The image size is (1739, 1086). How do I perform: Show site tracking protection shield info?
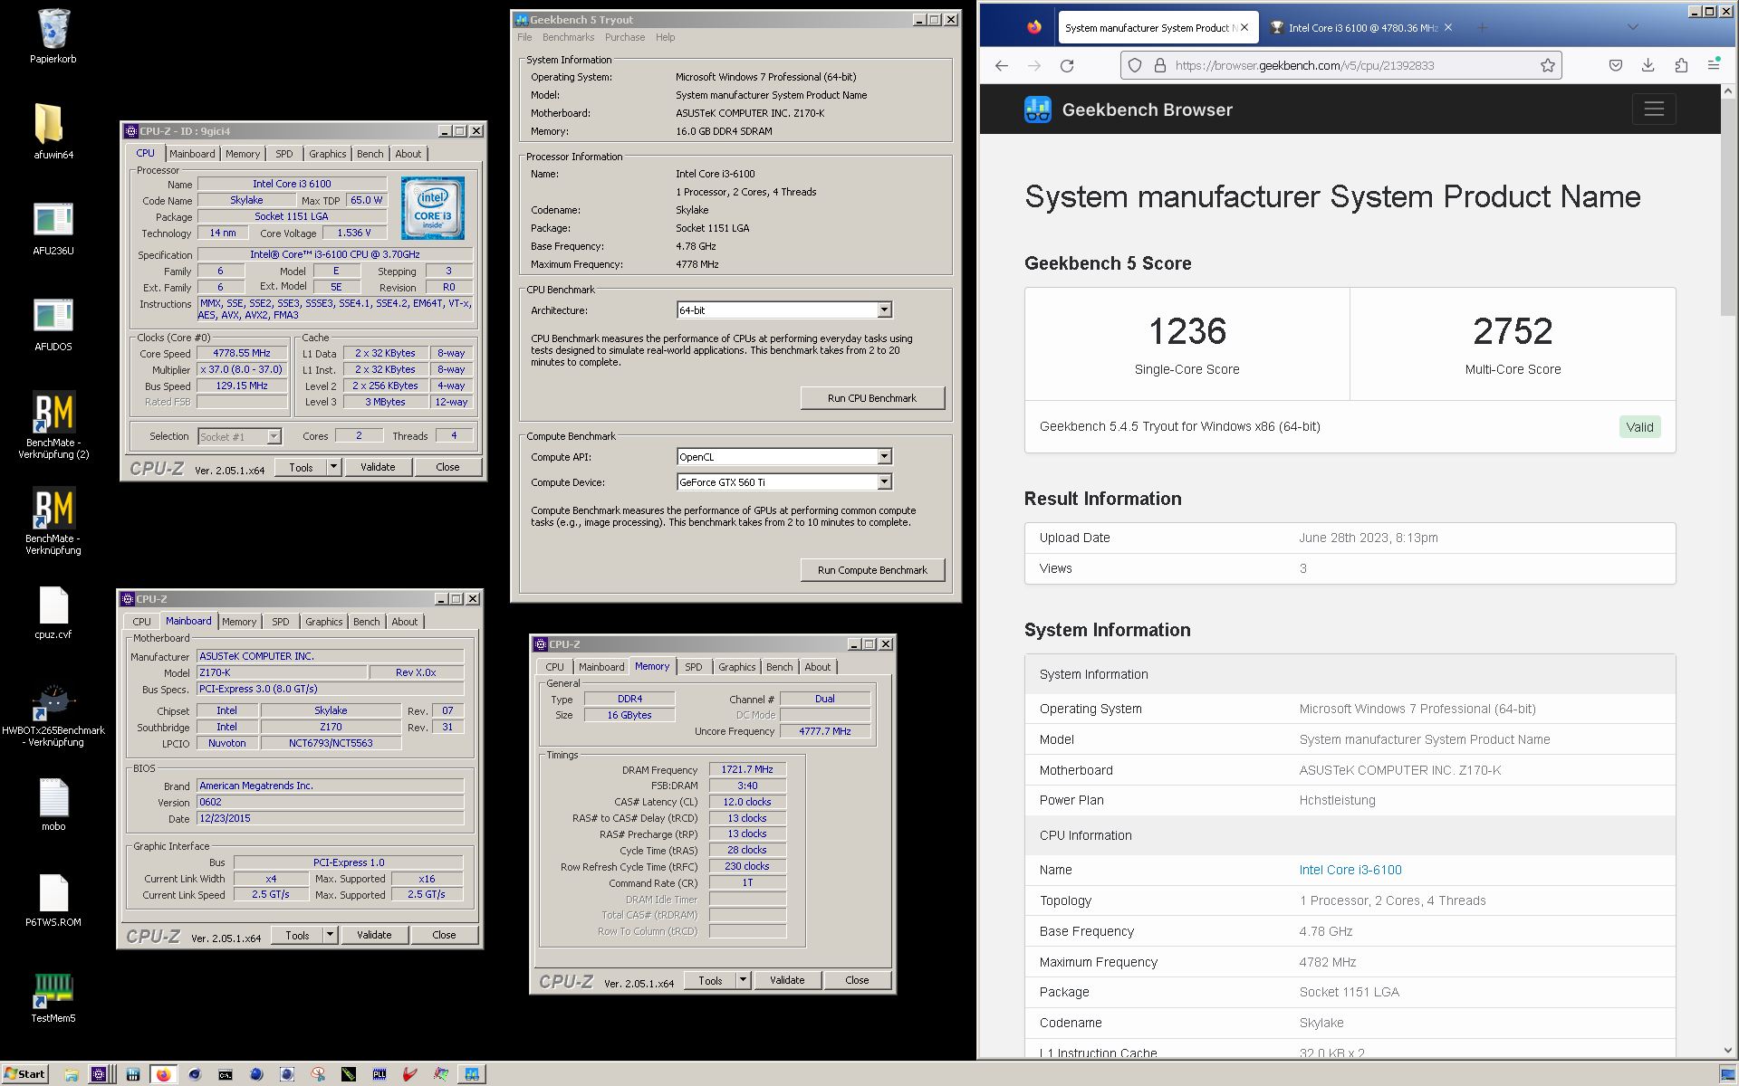click(1136, 65)
